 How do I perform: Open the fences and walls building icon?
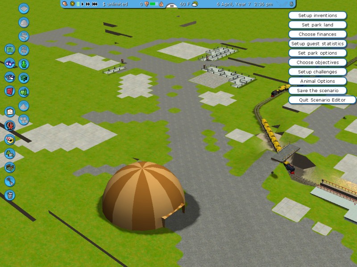(10, 168)
